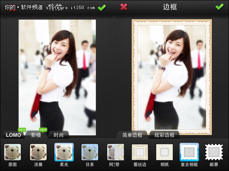Viewport: 229px width, 171px height.
Task: Apply the 日系 Japanese style filter
Action: 90,152
